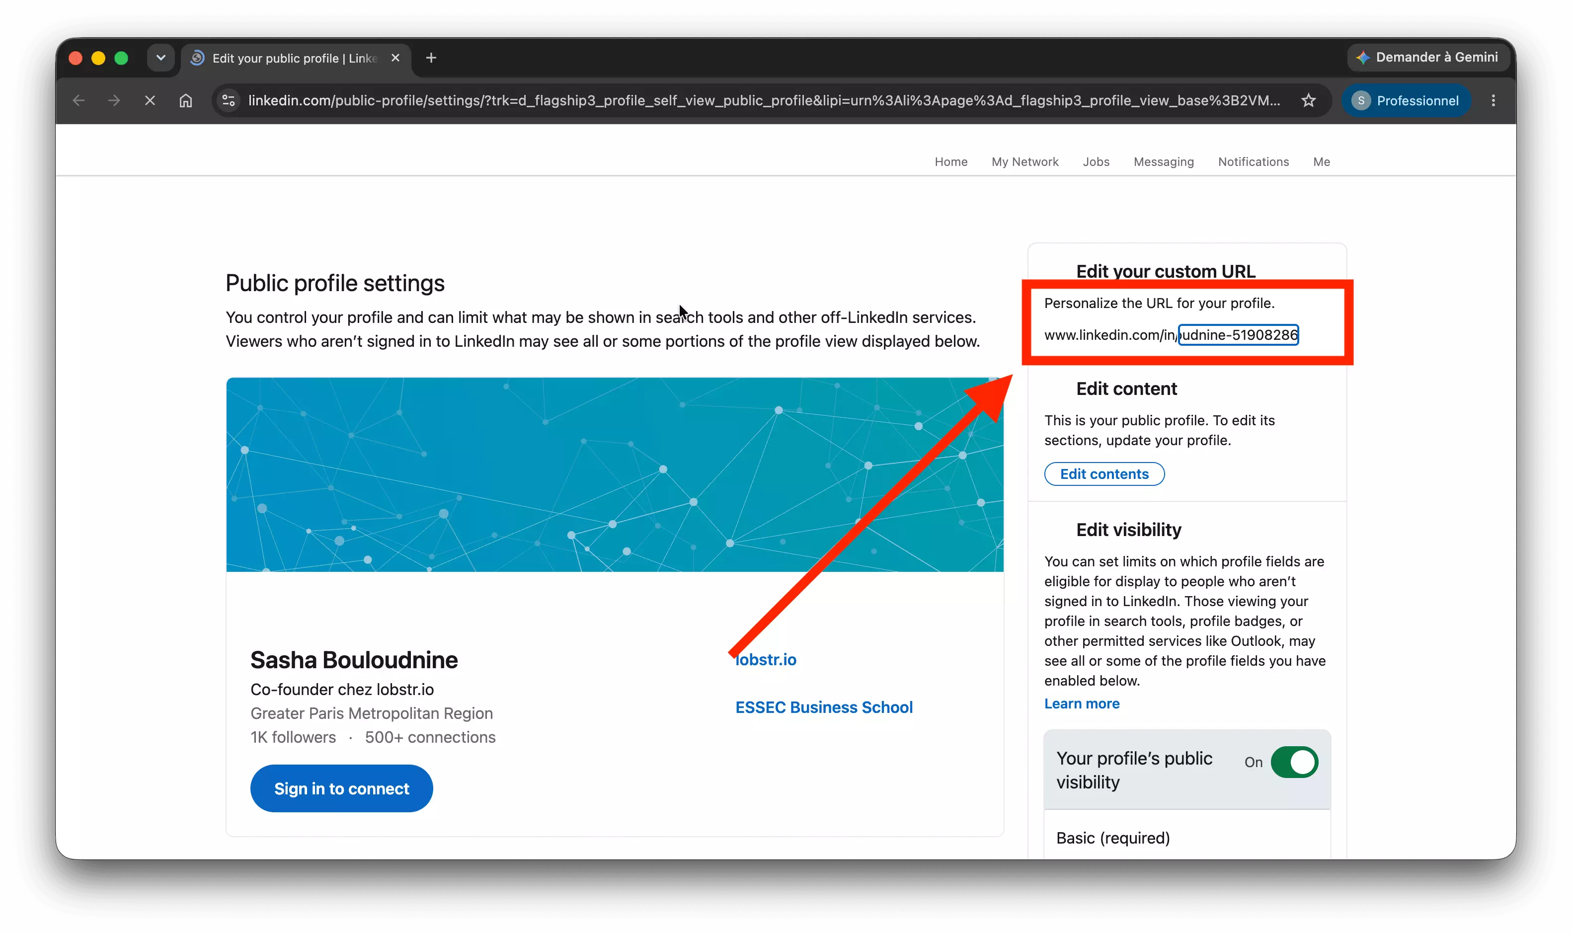Click the 'Edit content' heading
1572x933 pixels.
pyautogui.click(x=1126, y=389)
